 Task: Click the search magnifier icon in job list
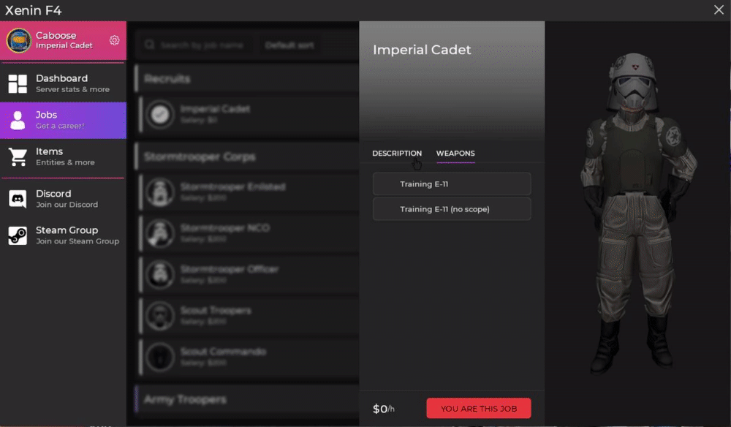click(x=149, y=45)
